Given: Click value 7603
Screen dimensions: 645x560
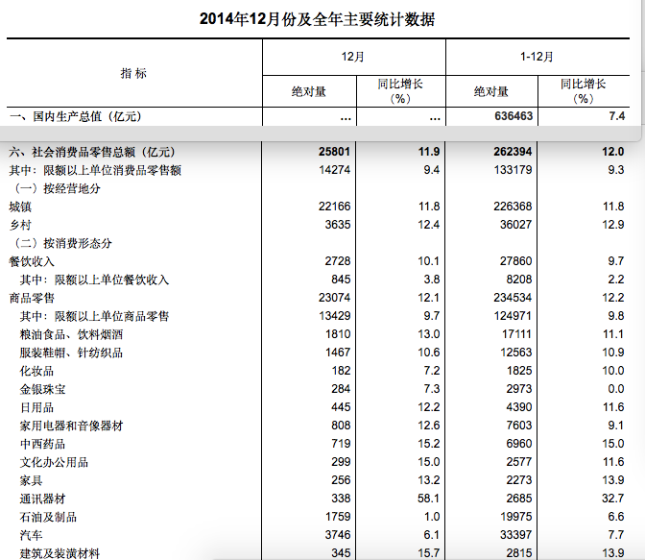Looking at the screenshot, I should pos(519,425).
